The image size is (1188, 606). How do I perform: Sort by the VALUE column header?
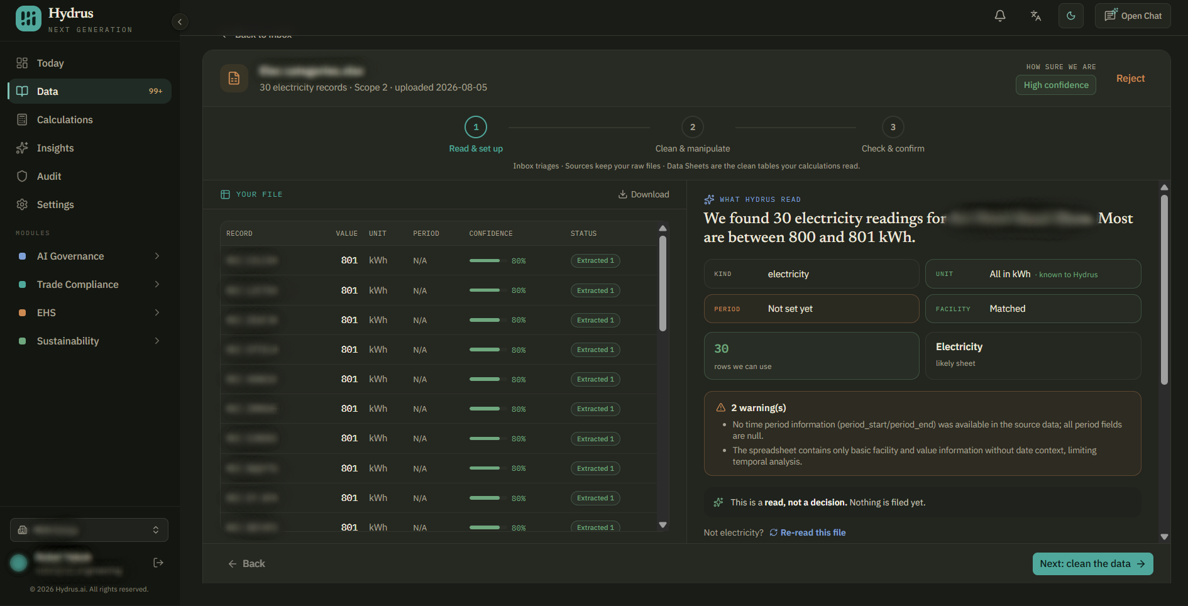[x=346, y=233]
